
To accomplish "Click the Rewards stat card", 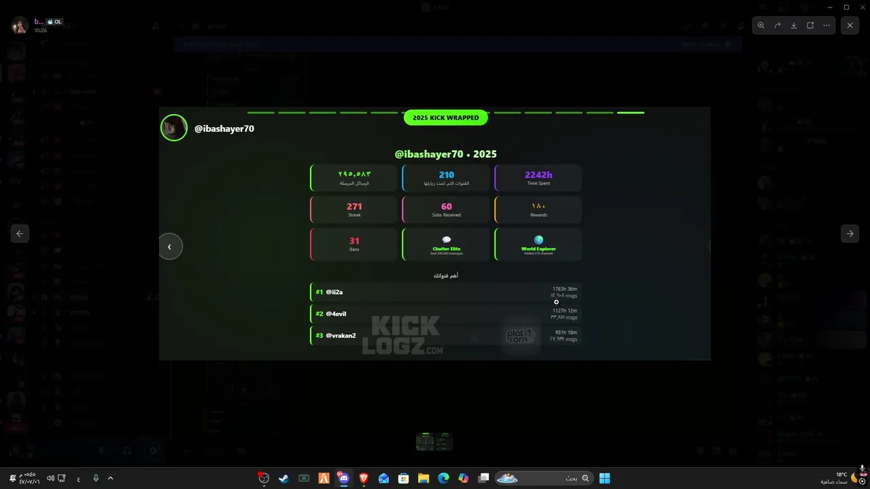I will point(538,210).
